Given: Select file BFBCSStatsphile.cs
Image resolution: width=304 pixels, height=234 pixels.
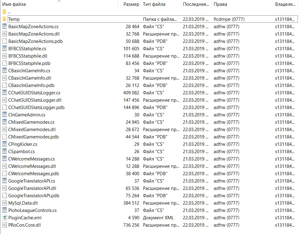Looking at the screenshot, I should point(27,48).
